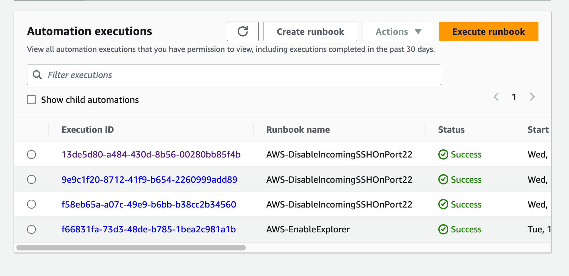
Task: Click Wed start time in f58eb65a row
Action: click(539, 204)
